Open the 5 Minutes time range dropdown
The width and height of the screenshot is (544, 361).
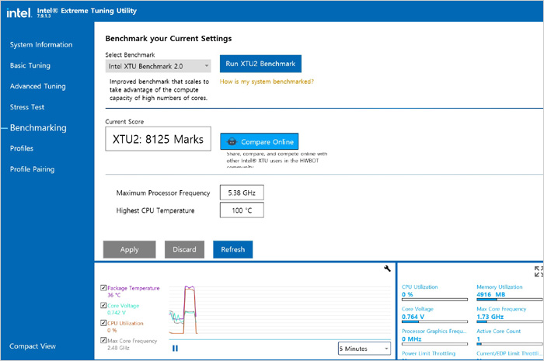[x=364, y=349]
